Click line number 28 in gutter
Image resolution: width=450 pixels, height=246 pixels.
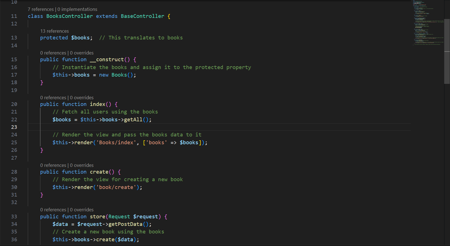pyautogui.click(x=14, y=172)
